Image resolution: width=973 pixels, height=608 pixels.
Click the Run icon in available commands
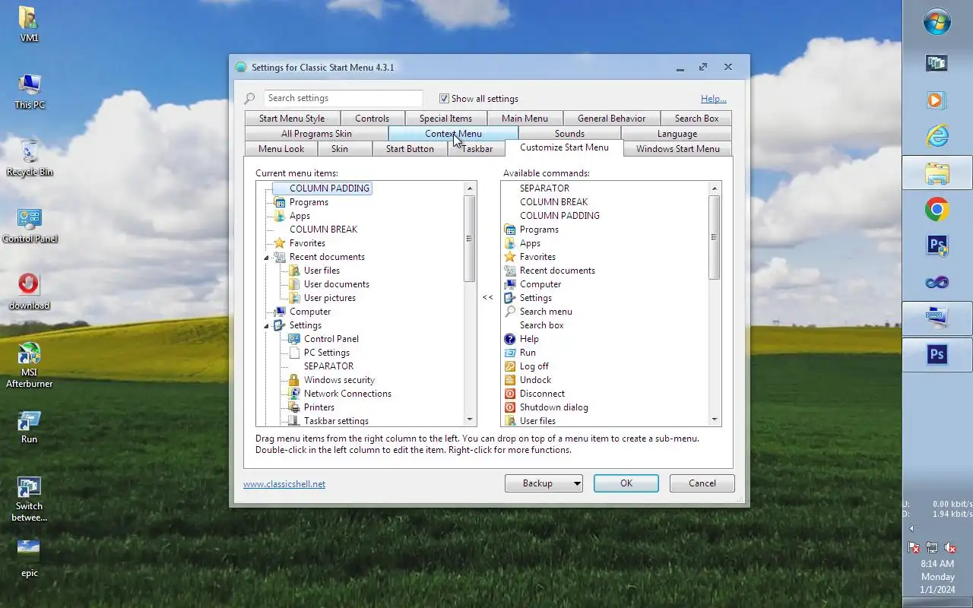click(510, 353)
